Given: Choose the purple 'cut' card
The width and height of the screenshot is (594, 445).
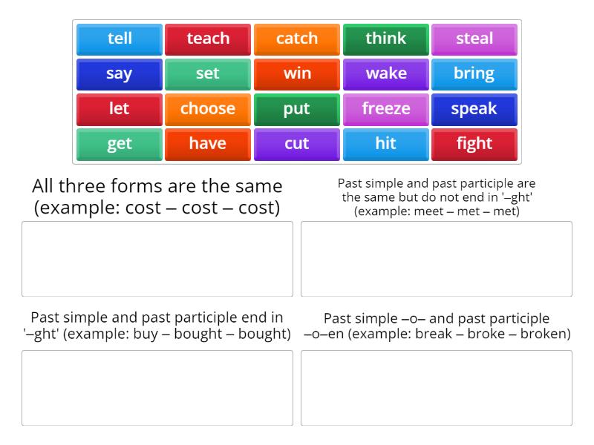Looking at the screenshot, I should [297, 144].
